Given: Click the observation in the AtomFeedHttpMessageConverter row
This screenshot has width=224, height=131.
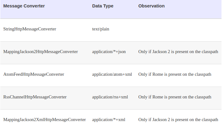Looking at the screenshot, I should coord(175,74).
